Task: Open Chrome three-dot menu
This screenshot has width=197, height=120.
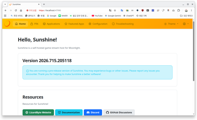Action: [191, 10]
